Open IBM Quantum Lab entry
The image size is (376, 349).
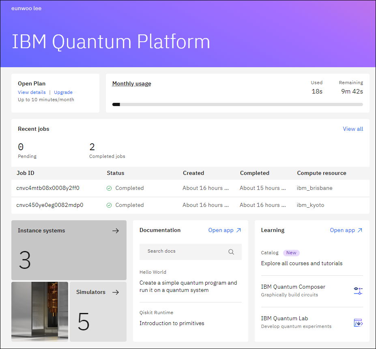pyautogui.click(x=312, y=322)
